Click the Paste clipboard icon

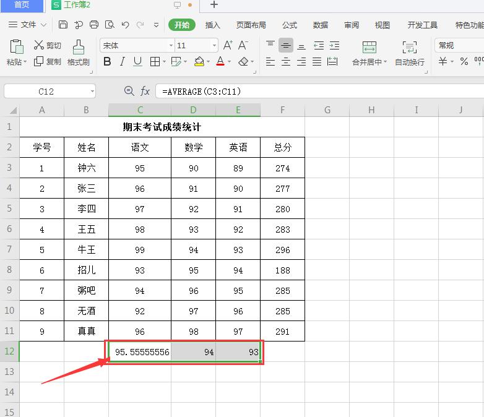click(x=17, y=46)
